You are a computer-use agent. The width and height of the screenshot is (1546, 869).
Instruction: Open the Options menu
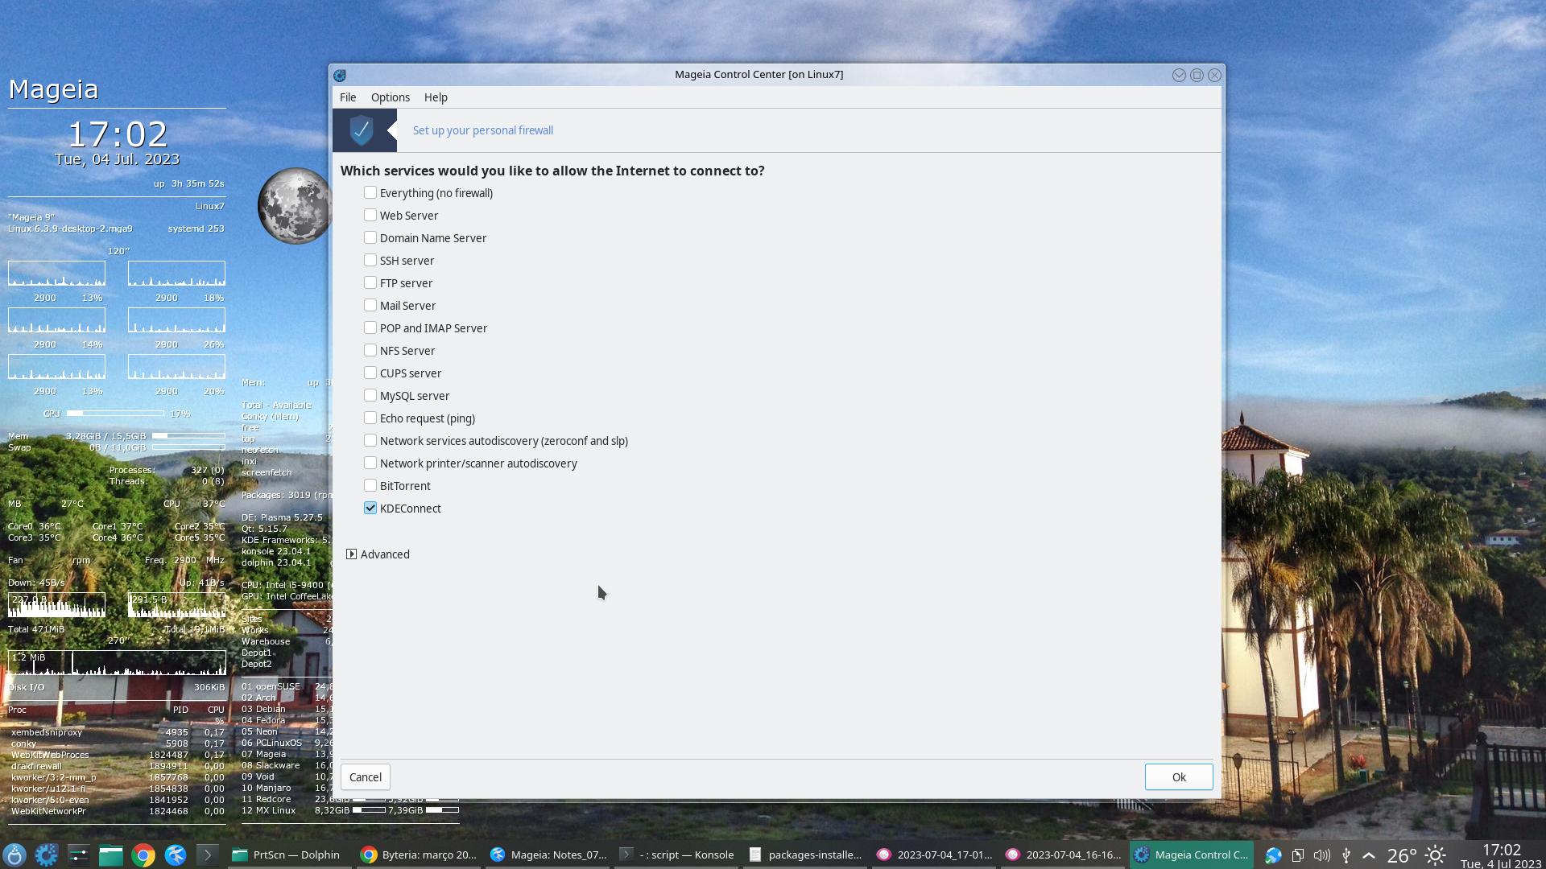click(x=390, y=97)
